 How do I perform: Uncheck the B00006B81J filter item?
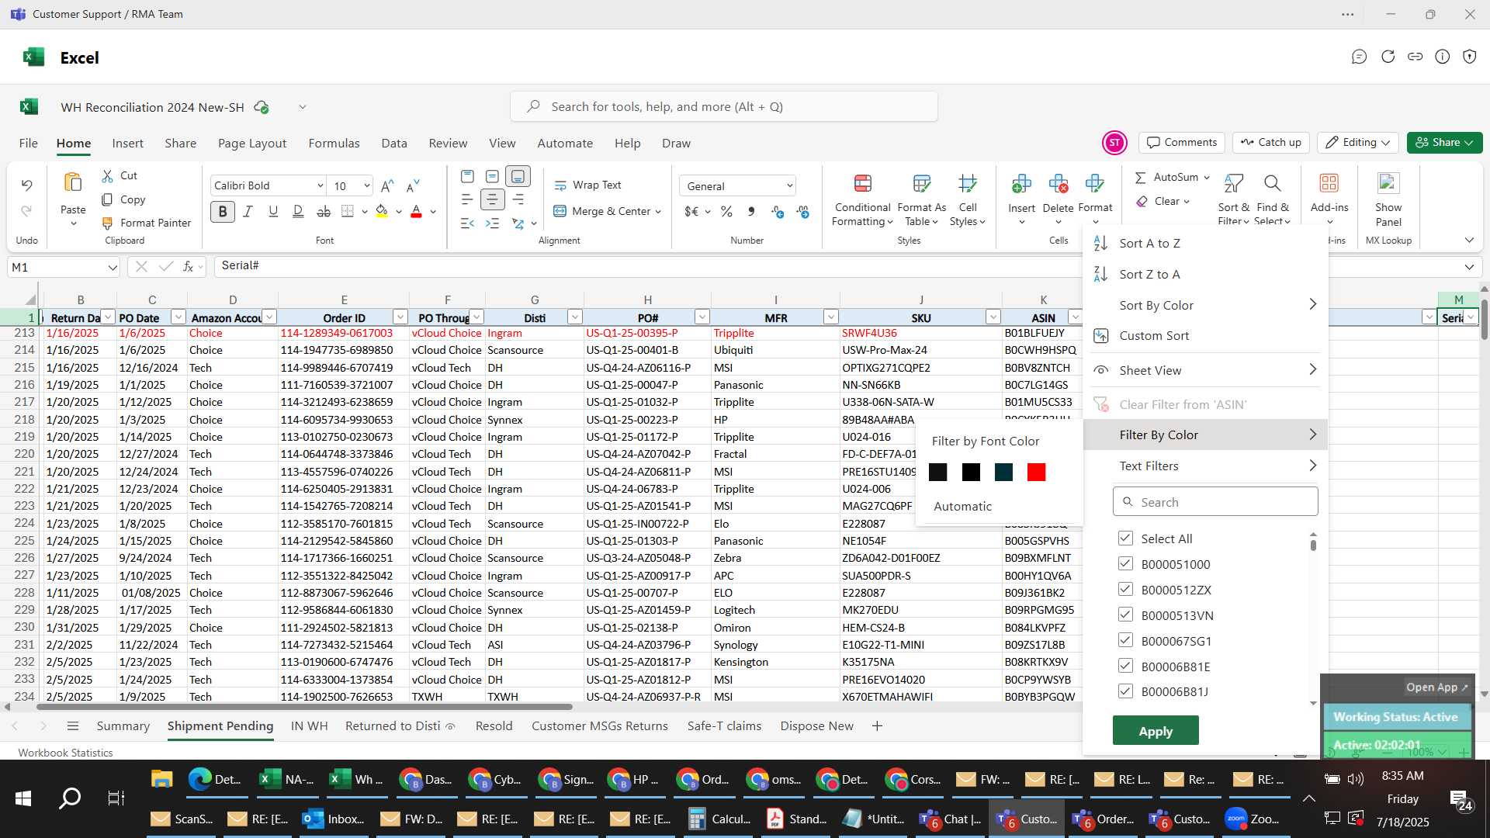tap(1125, 691)
